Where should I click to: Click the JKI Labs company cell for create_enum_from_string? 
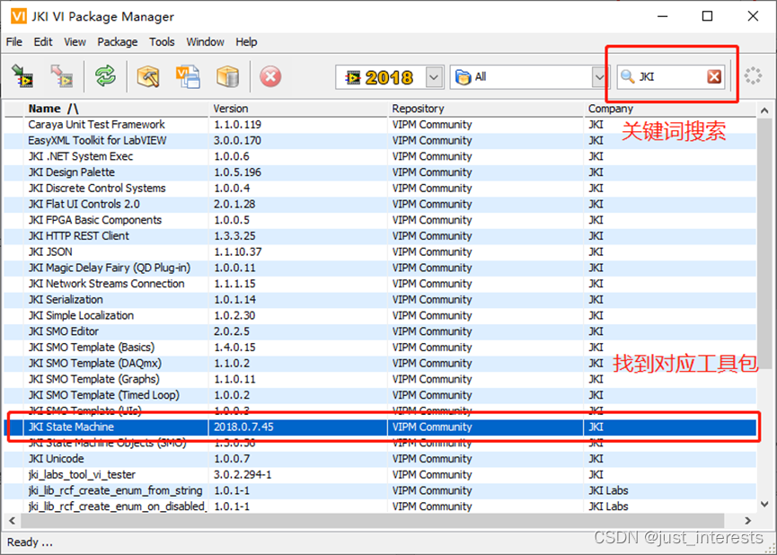tap(670, 490)
